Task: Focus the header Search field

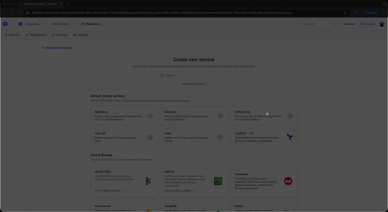Action: [x=320, y=24]
